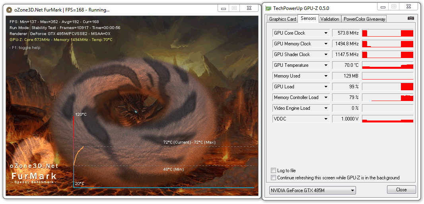The width and height of the screenshot is (424, 204).
Task: Switch to the Graphics Card tab
Action: 282,19
